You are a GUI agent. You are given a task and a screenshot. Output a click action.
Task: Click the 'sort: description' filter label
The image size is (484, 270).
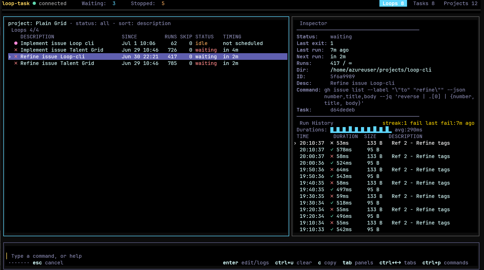point(144,23)
